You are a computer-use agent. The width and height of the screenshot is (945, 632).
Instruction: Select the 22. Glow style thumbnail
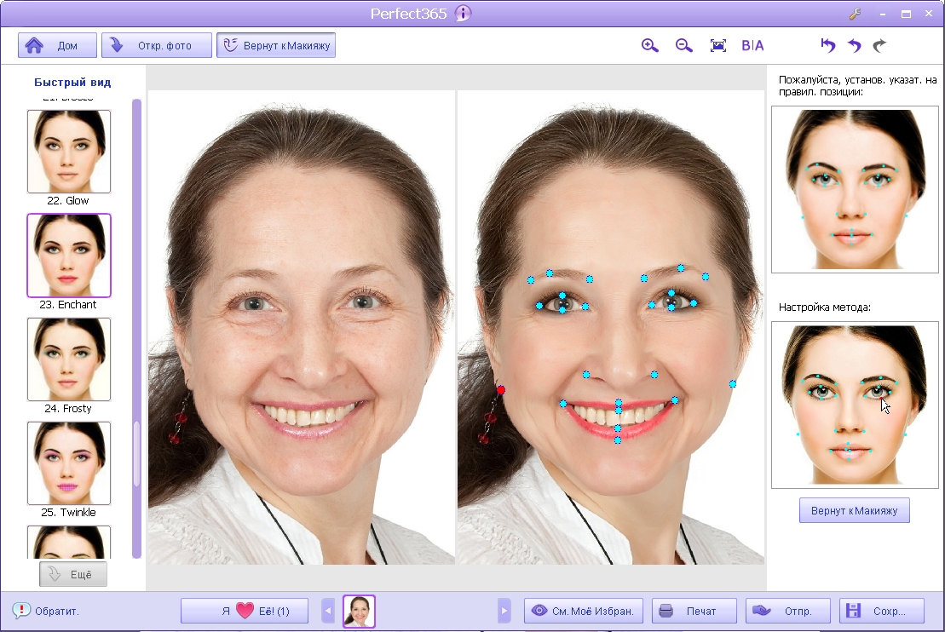[69, 152]
